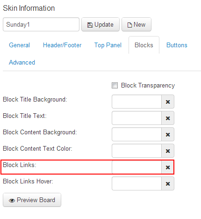Switch to the Advanced tab

(22, 62)
